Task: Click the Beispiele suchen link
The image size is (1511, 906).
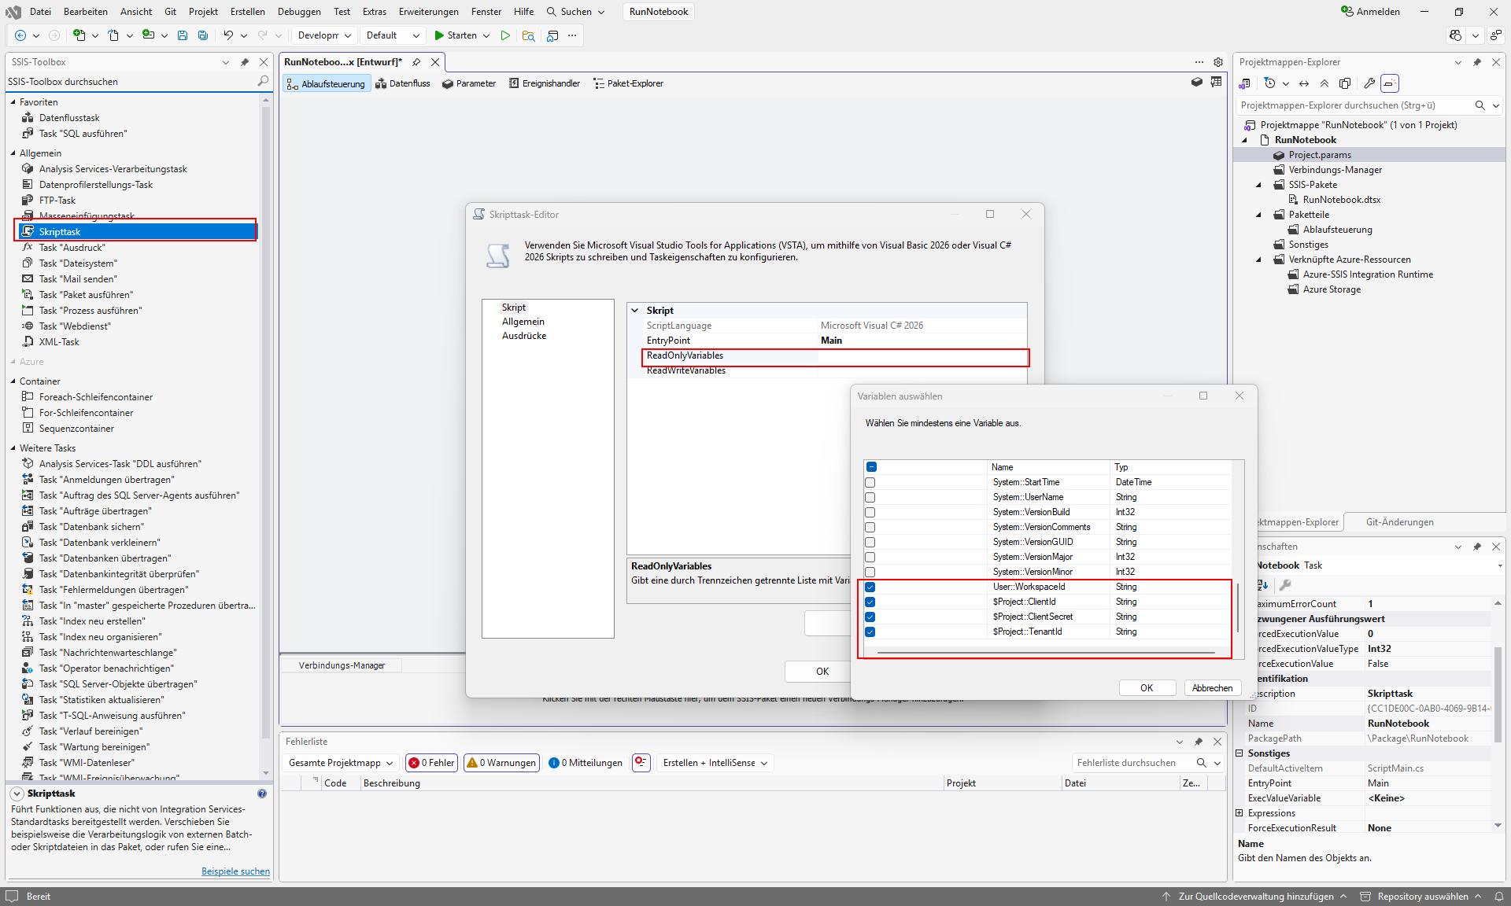Action: (235, 871)
